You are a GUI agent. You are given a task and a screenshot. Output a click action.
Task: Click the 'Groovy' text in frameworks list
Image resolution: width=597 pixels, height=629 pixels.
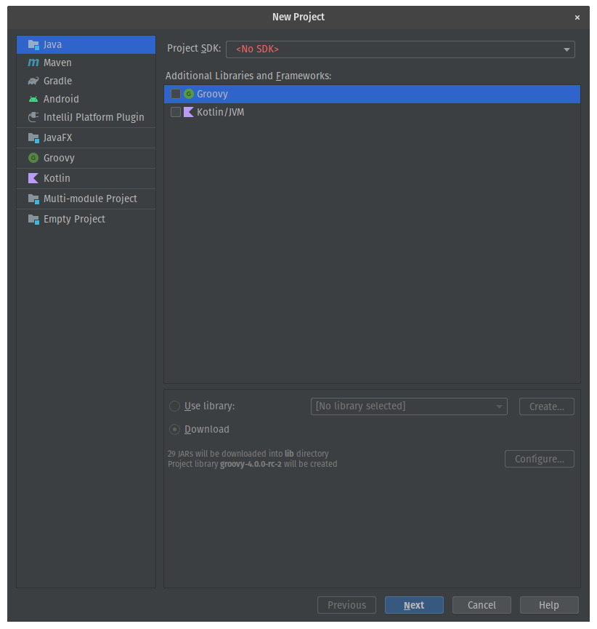[x=212, y=94]
